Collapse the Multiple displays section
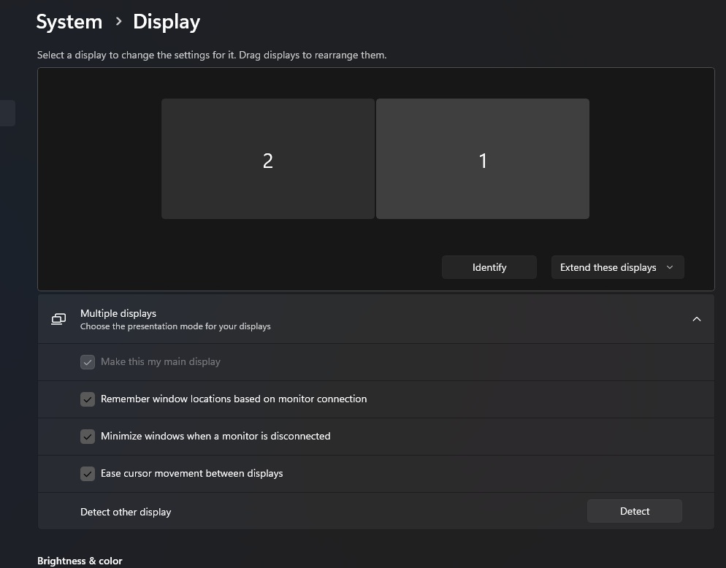The width and height of the screenshot is (726, 568). [x=696, y=319]
